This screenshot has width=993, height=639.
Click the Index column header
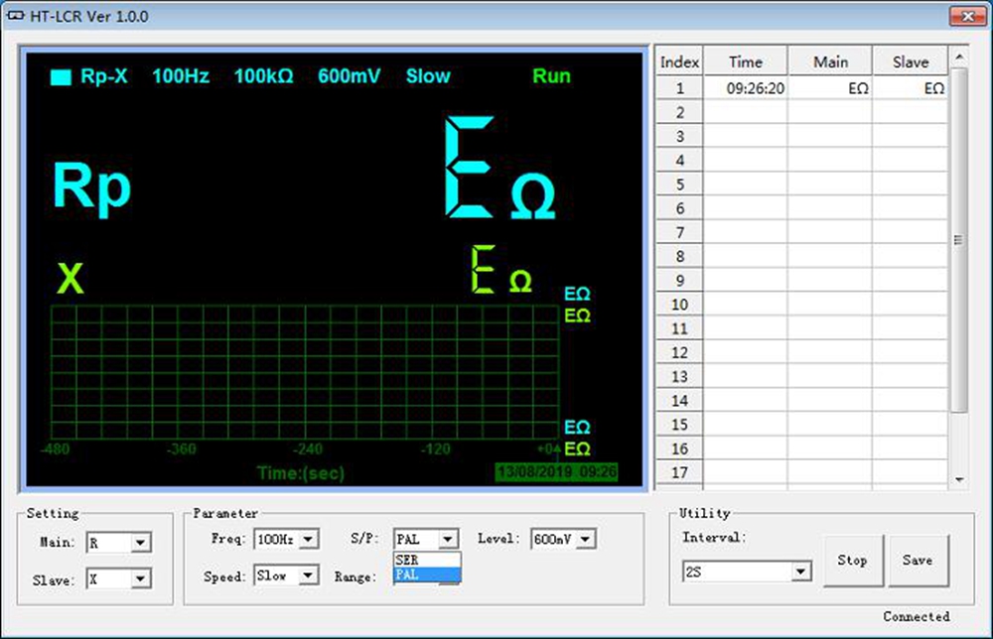pyautogui.click(x=679, y=62)
